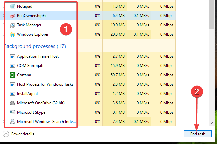Select the InstallAgent process name
217x144 pixels.
(x=27, y=94)
